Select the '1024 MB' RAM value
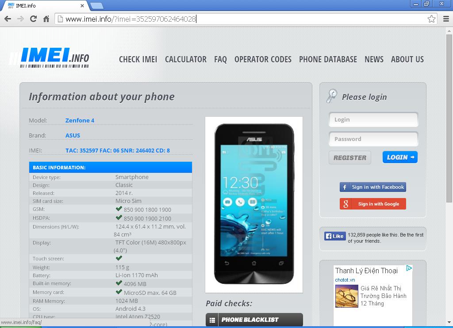This screenshot has width=453, height=328. coord(127,301)
